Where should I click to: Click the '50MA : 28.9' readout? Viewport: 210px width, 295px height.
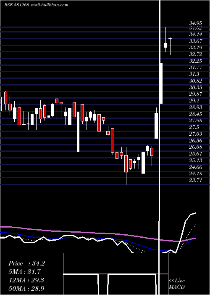point(26,288)
